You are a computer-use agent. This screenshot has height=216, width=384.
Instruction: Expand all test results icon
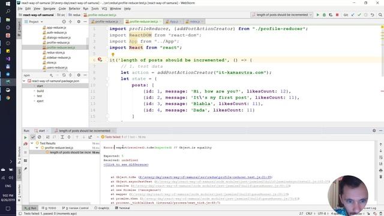(x=62, y=137)
